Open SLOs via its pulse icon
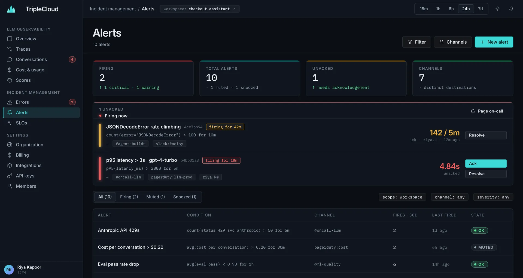Image resolution: width=523 pixels, height=278 pixels. pos(10,123)
